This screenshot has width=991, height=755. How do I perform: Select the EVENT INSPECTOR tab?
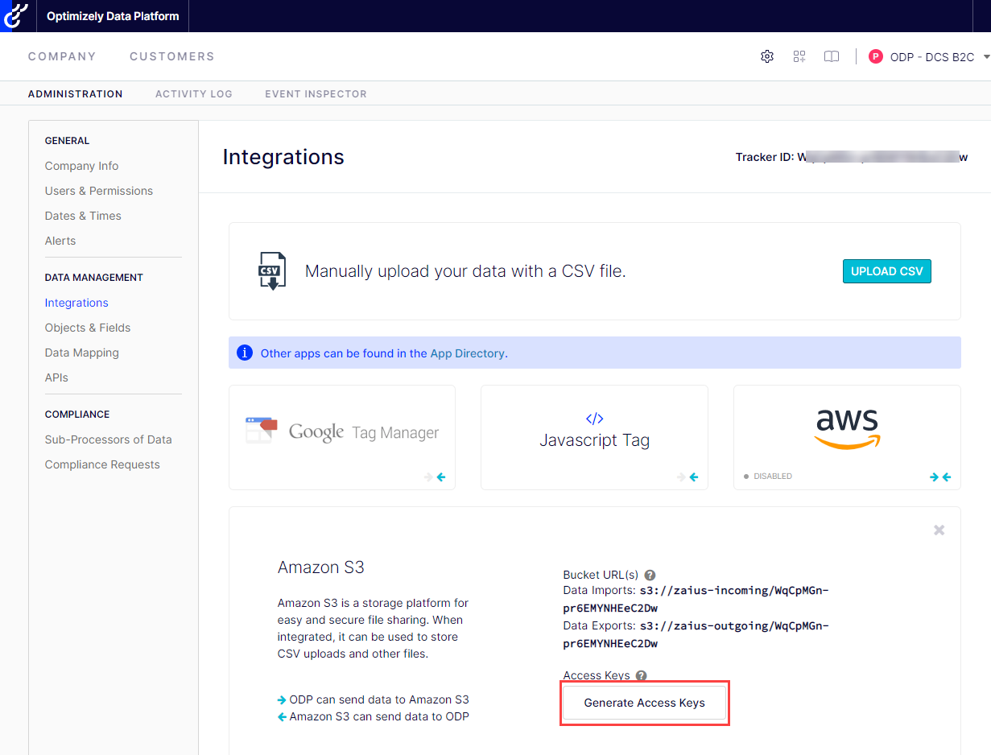316,94
